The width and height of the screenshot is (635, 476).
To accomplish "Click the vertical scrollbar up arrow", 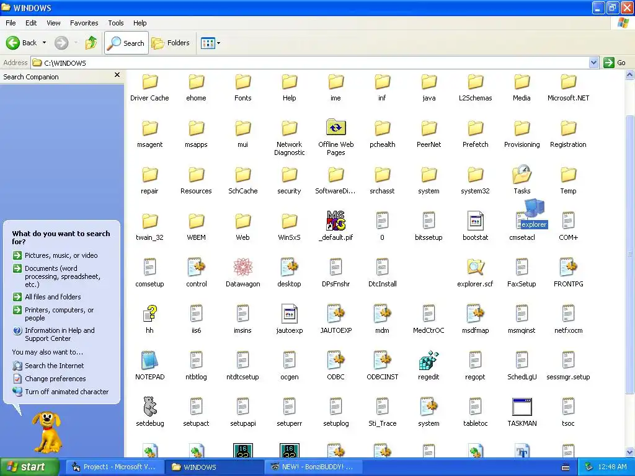I will coord(630,74).
